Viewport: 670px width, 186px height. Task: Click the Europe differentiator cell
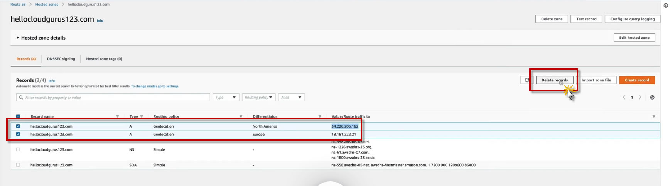click(258, 135)
